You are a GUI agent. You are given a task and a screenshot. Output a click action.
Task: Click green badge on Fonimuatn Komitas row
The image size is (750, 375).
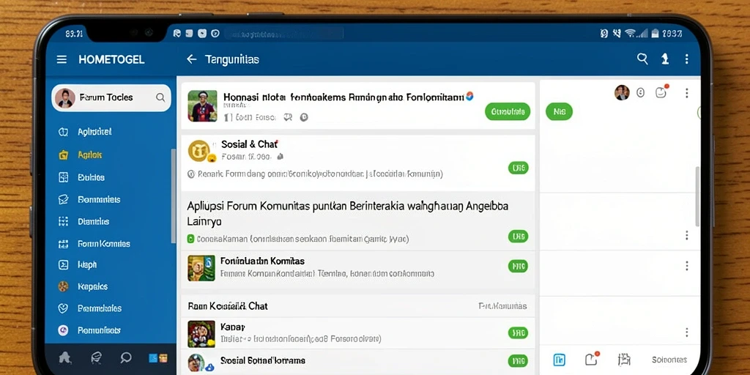[518, 266]
